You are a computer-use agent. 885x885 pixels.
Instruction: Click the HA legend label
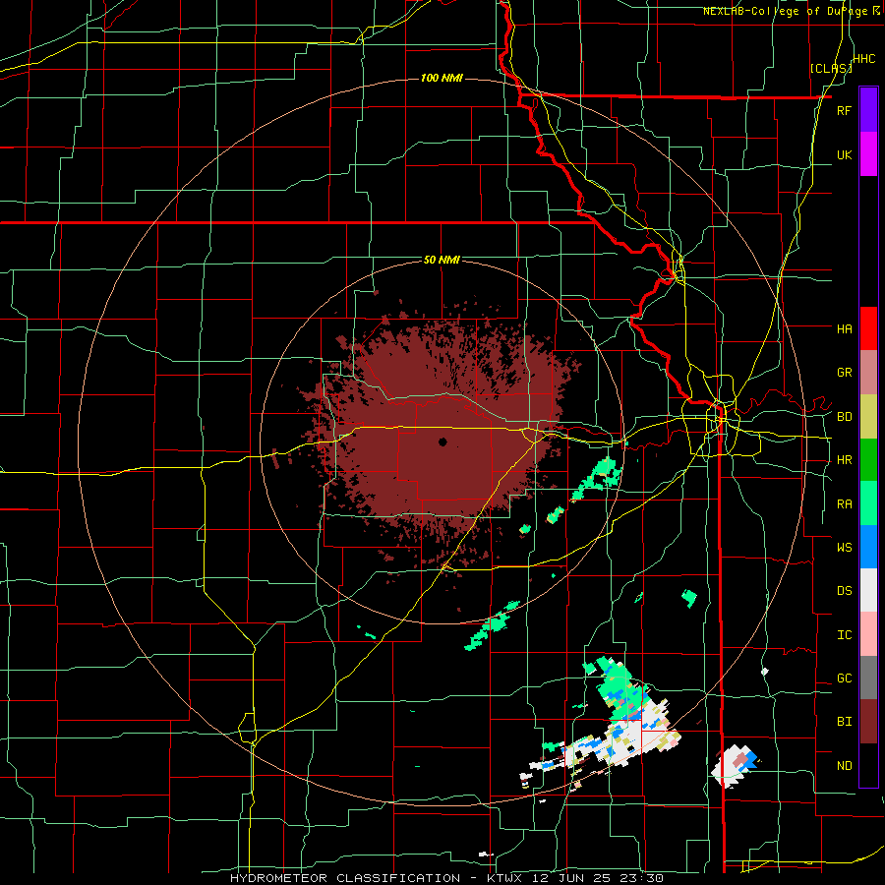844,329
